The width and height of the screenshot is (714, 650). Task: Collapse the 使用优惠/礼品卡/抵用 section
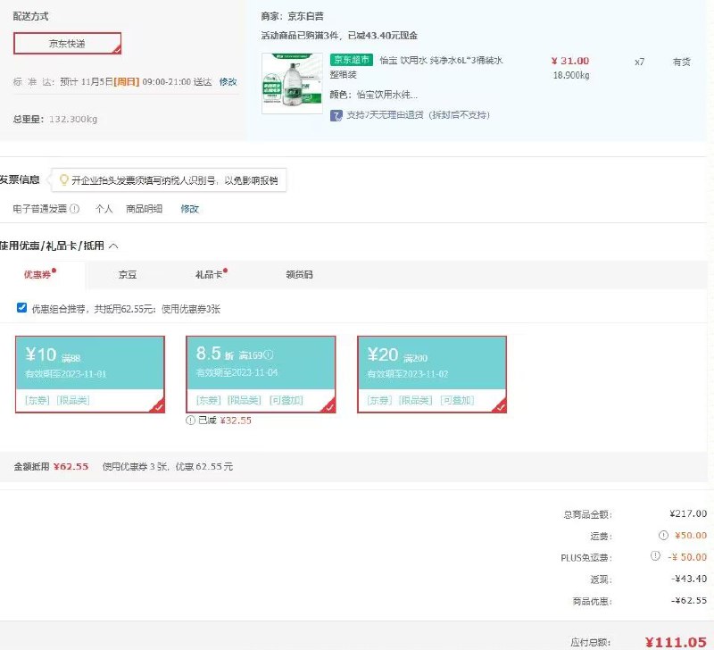pos(114,246)
